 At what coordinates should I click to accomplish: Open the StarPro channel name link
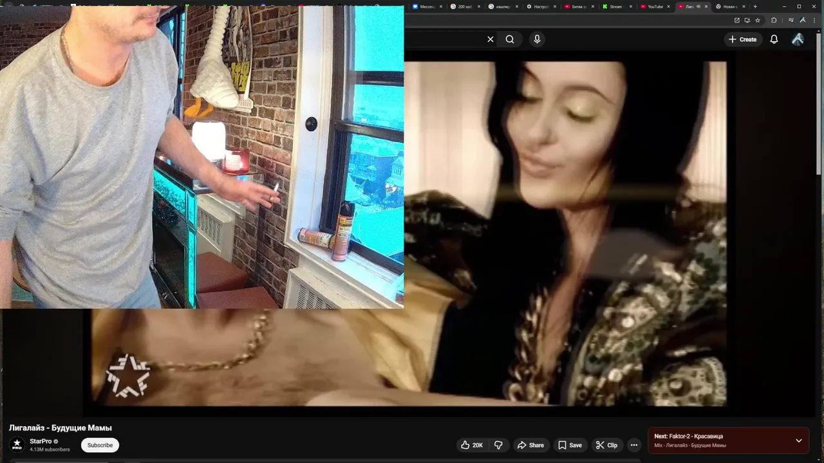tap(41, 441)
